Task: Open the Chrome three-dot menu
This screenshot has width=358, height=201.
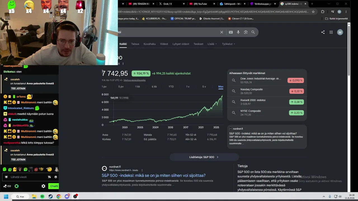Action: pos(346,12)
